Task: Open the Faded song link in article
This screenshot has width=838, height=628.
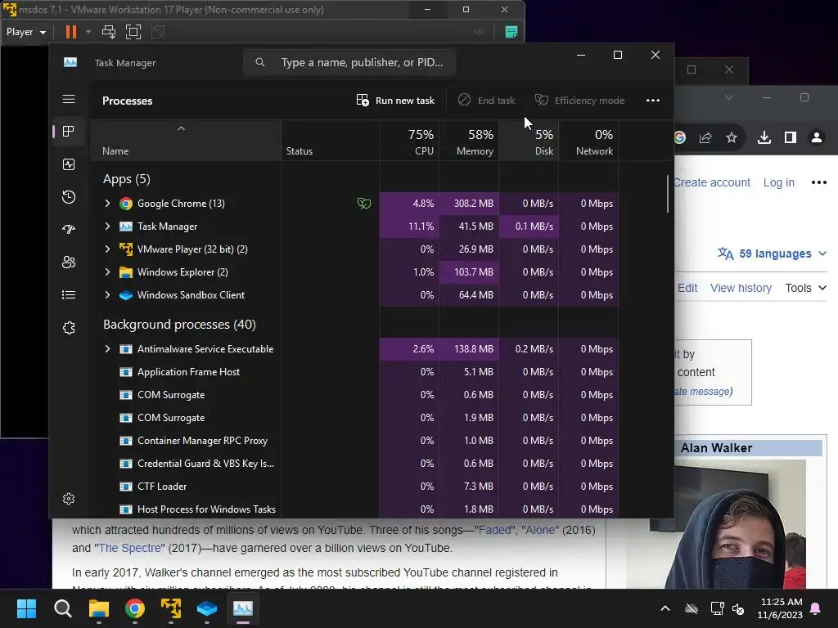Action: [x=493, y=530]
